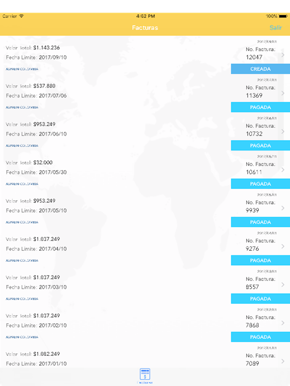Click the Facturas header title
Viewport: 290px width, 386px height.
pos(145,28)
